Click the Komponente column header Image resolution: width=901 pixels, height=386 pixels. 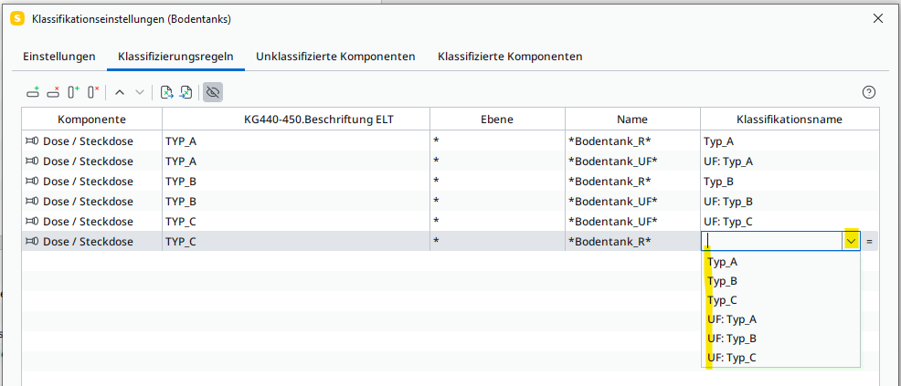pos(91,120)
